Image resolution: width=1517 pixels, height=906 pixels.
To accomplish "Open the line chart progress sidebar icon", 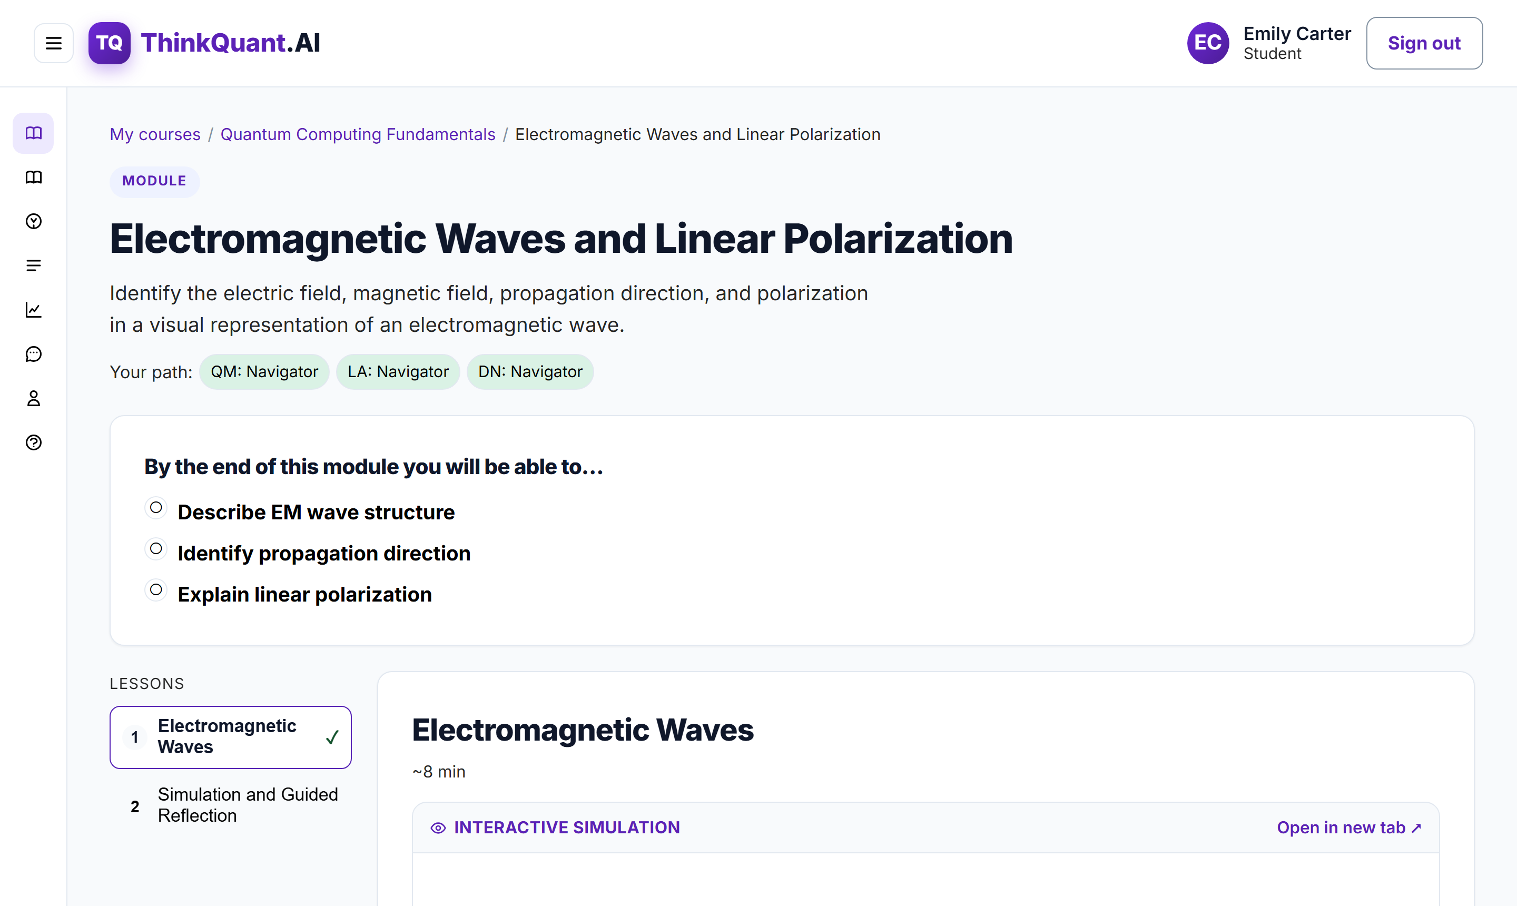I will (34, 310).
